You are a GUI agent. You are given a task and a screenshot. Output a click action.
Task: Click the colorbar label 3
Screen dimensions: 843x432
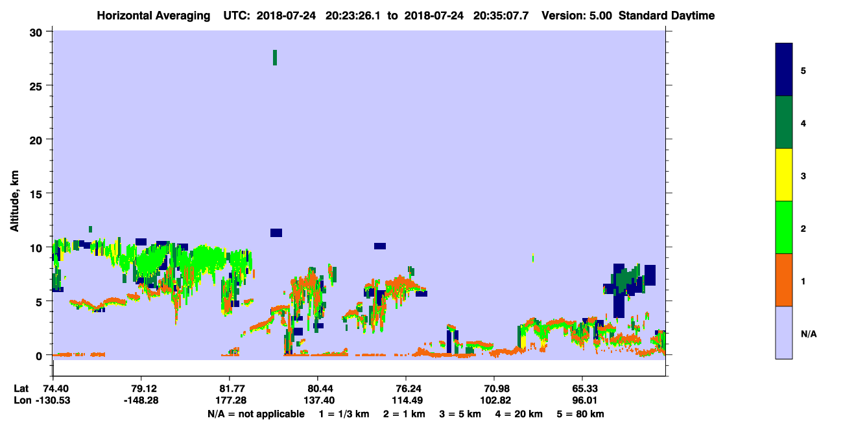803,175
